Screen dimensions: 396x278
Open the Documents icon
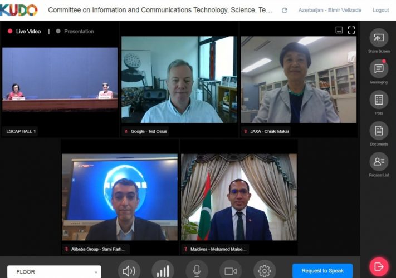[x=379, y=131]
